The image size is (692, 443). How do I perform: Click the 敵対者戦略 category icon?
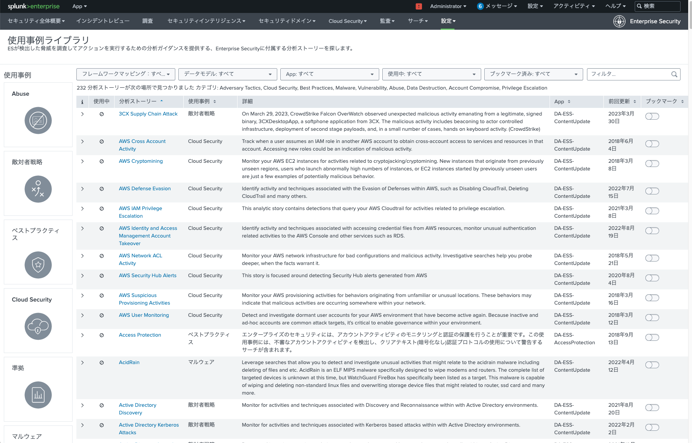38,189
